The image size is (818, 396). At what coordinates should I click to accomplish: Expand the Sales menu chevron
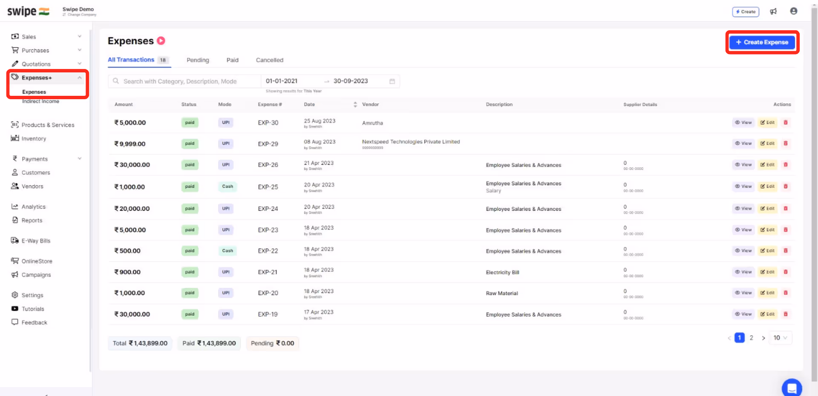(80, 37)
